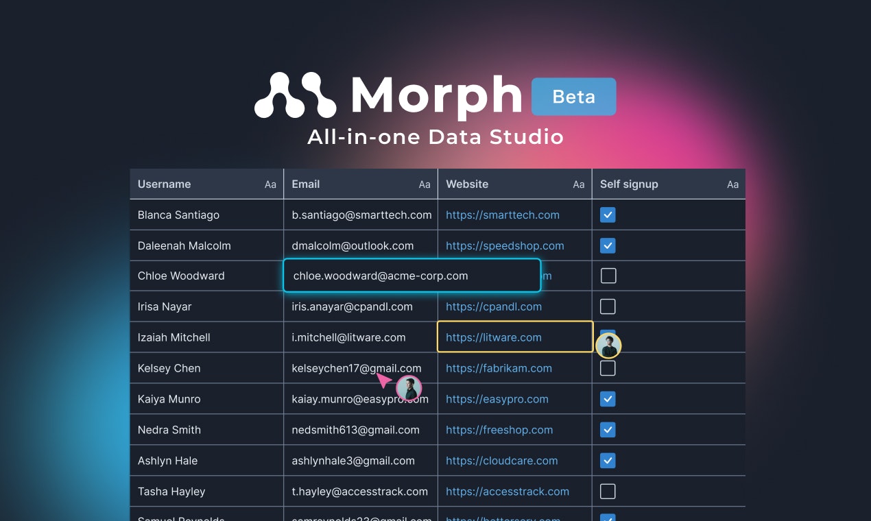
Task: Click the collaborator avatar in Izaiah Mitchell's row
Action: coord(608,346)
